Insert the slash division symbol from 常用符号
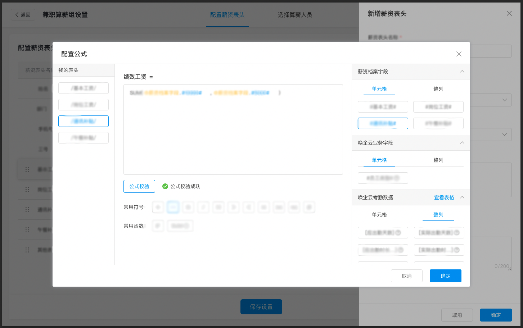Image resolution: width=523 pixels, height=328 pixels. 203,207
